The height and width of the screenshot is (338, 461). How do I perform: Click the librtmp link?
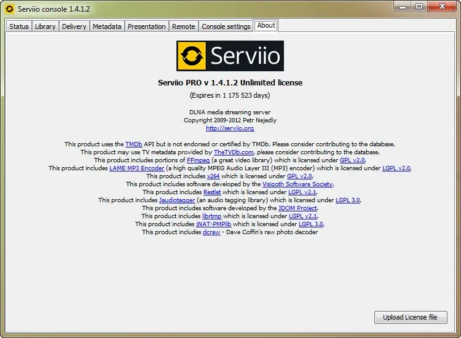pyautogui.click(x=211, y=216)
